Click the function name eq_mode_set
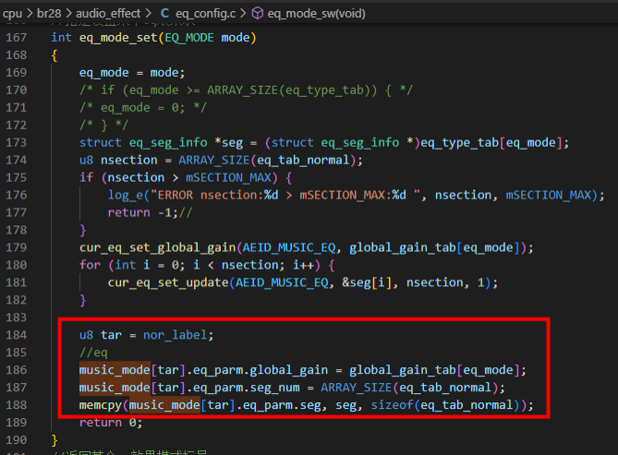The height and width of the screenshot is (455, 618). pos(118,38)
